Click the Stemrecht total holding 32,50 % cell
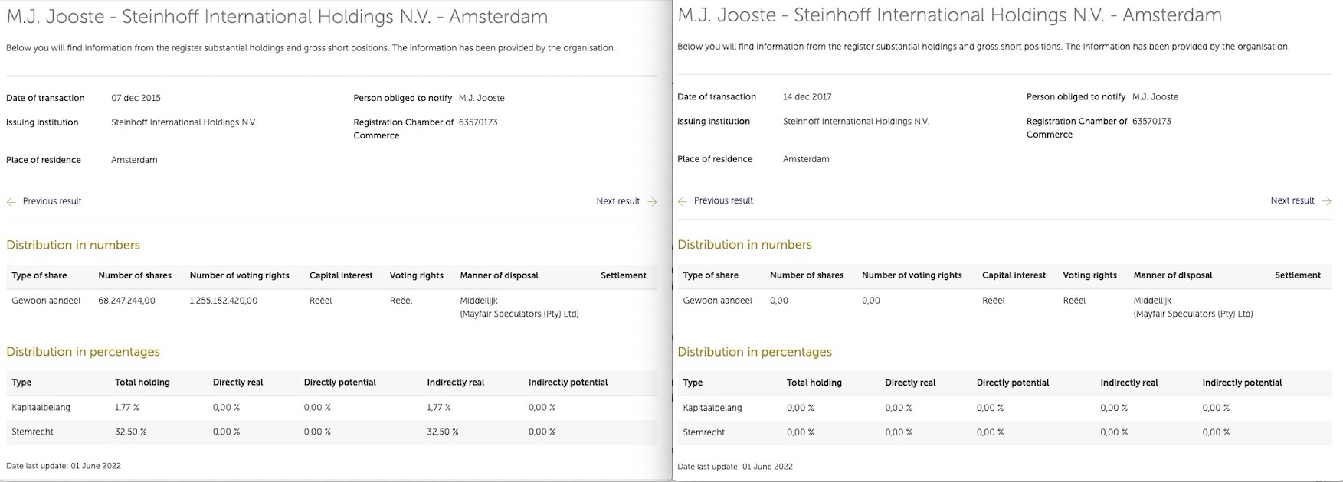 [x=130, y=432]
